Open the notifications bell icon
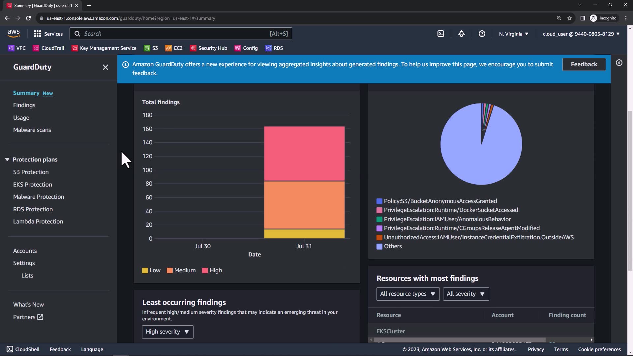The image size is (633, 356). tap(461, 34)
